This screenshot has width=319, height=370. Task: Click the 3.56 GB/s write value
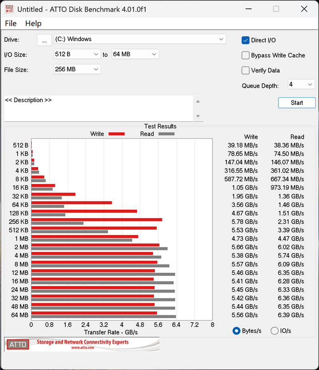tap(244, 205)
